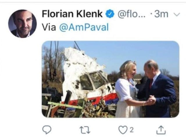This screenshot has width=186, height=139.
Task: View the like count of 2
Action: tap(132, 130)
